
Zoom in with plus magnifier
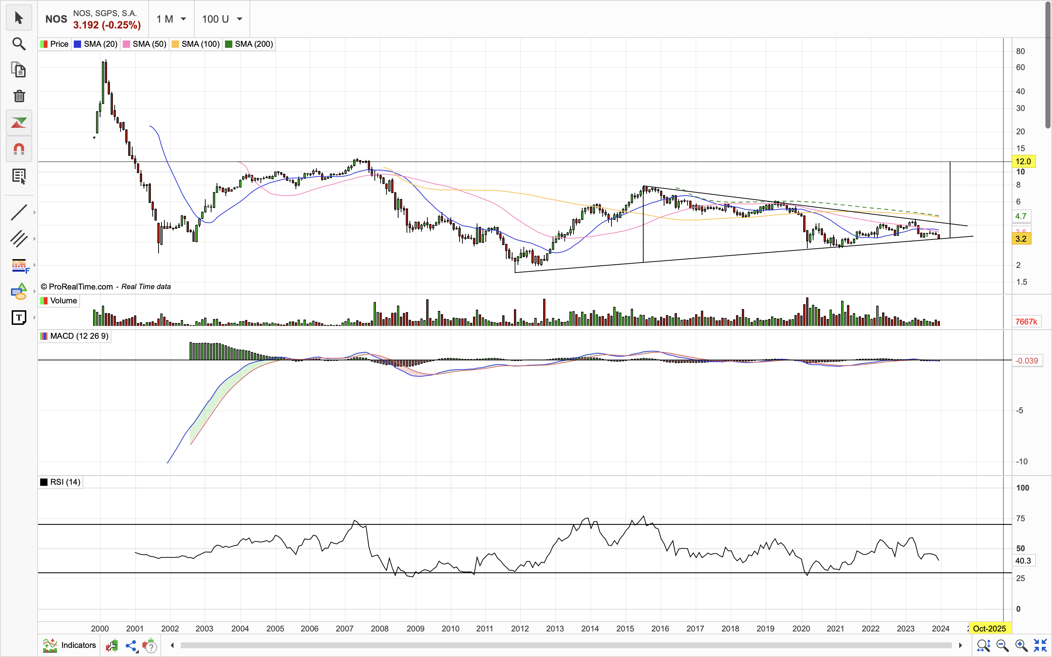pyautogui.click(x=1021, y=646)
